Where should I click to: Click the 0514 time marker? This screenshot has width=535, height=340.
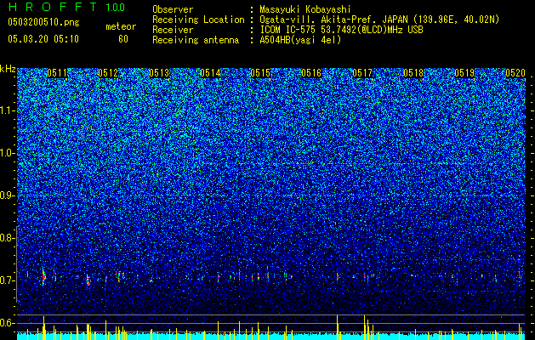[x=210, y=73]
